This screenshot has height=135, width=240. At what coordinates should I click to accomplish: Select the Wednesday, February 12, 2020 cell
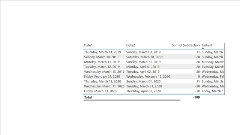click(x=148, y=76)
